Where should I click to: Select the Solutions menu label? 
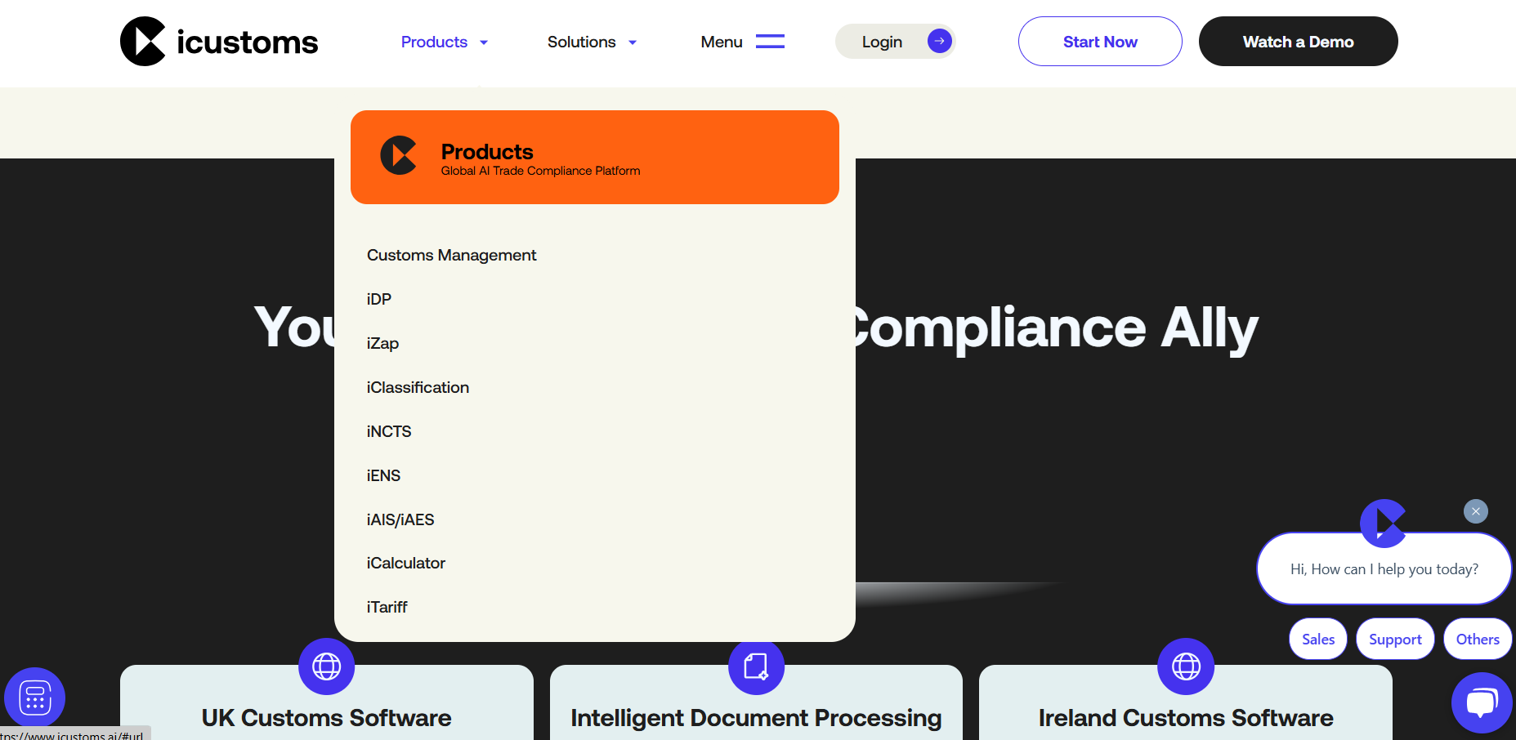pos(581,42)
